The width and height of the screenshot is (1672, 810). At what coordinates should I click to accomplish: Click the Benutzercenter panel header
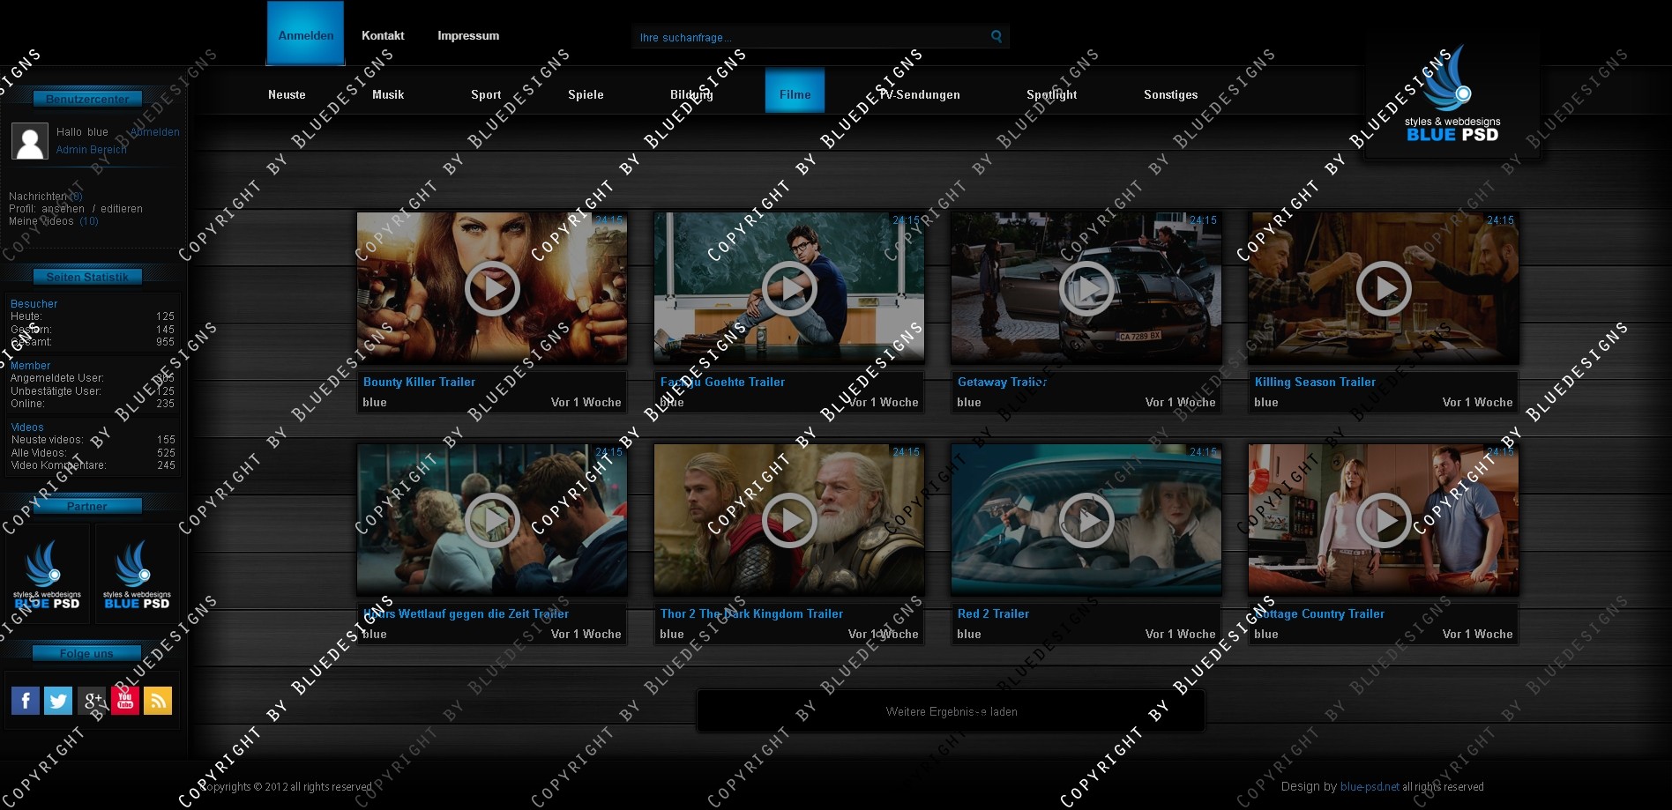coord(87,99)
